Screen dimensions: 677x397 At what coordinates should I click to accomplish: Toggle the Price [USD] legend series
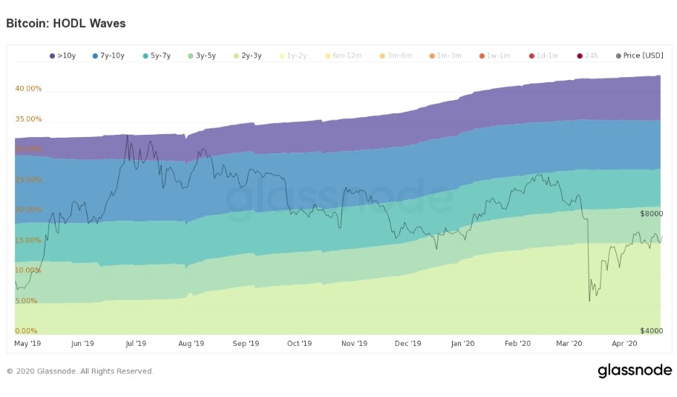pos(639,56)
